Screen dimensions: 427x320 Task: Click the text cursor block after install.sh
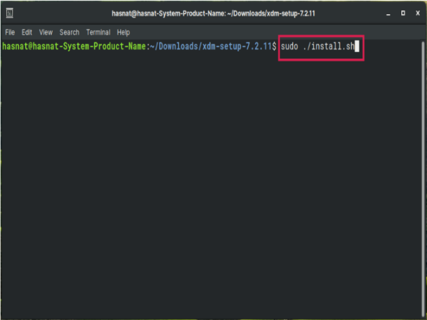[357, 46]
